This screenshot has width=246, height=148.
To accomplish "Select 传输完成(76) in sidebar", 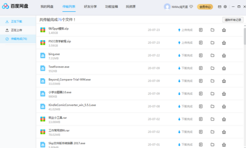I will tap(18, 39).
